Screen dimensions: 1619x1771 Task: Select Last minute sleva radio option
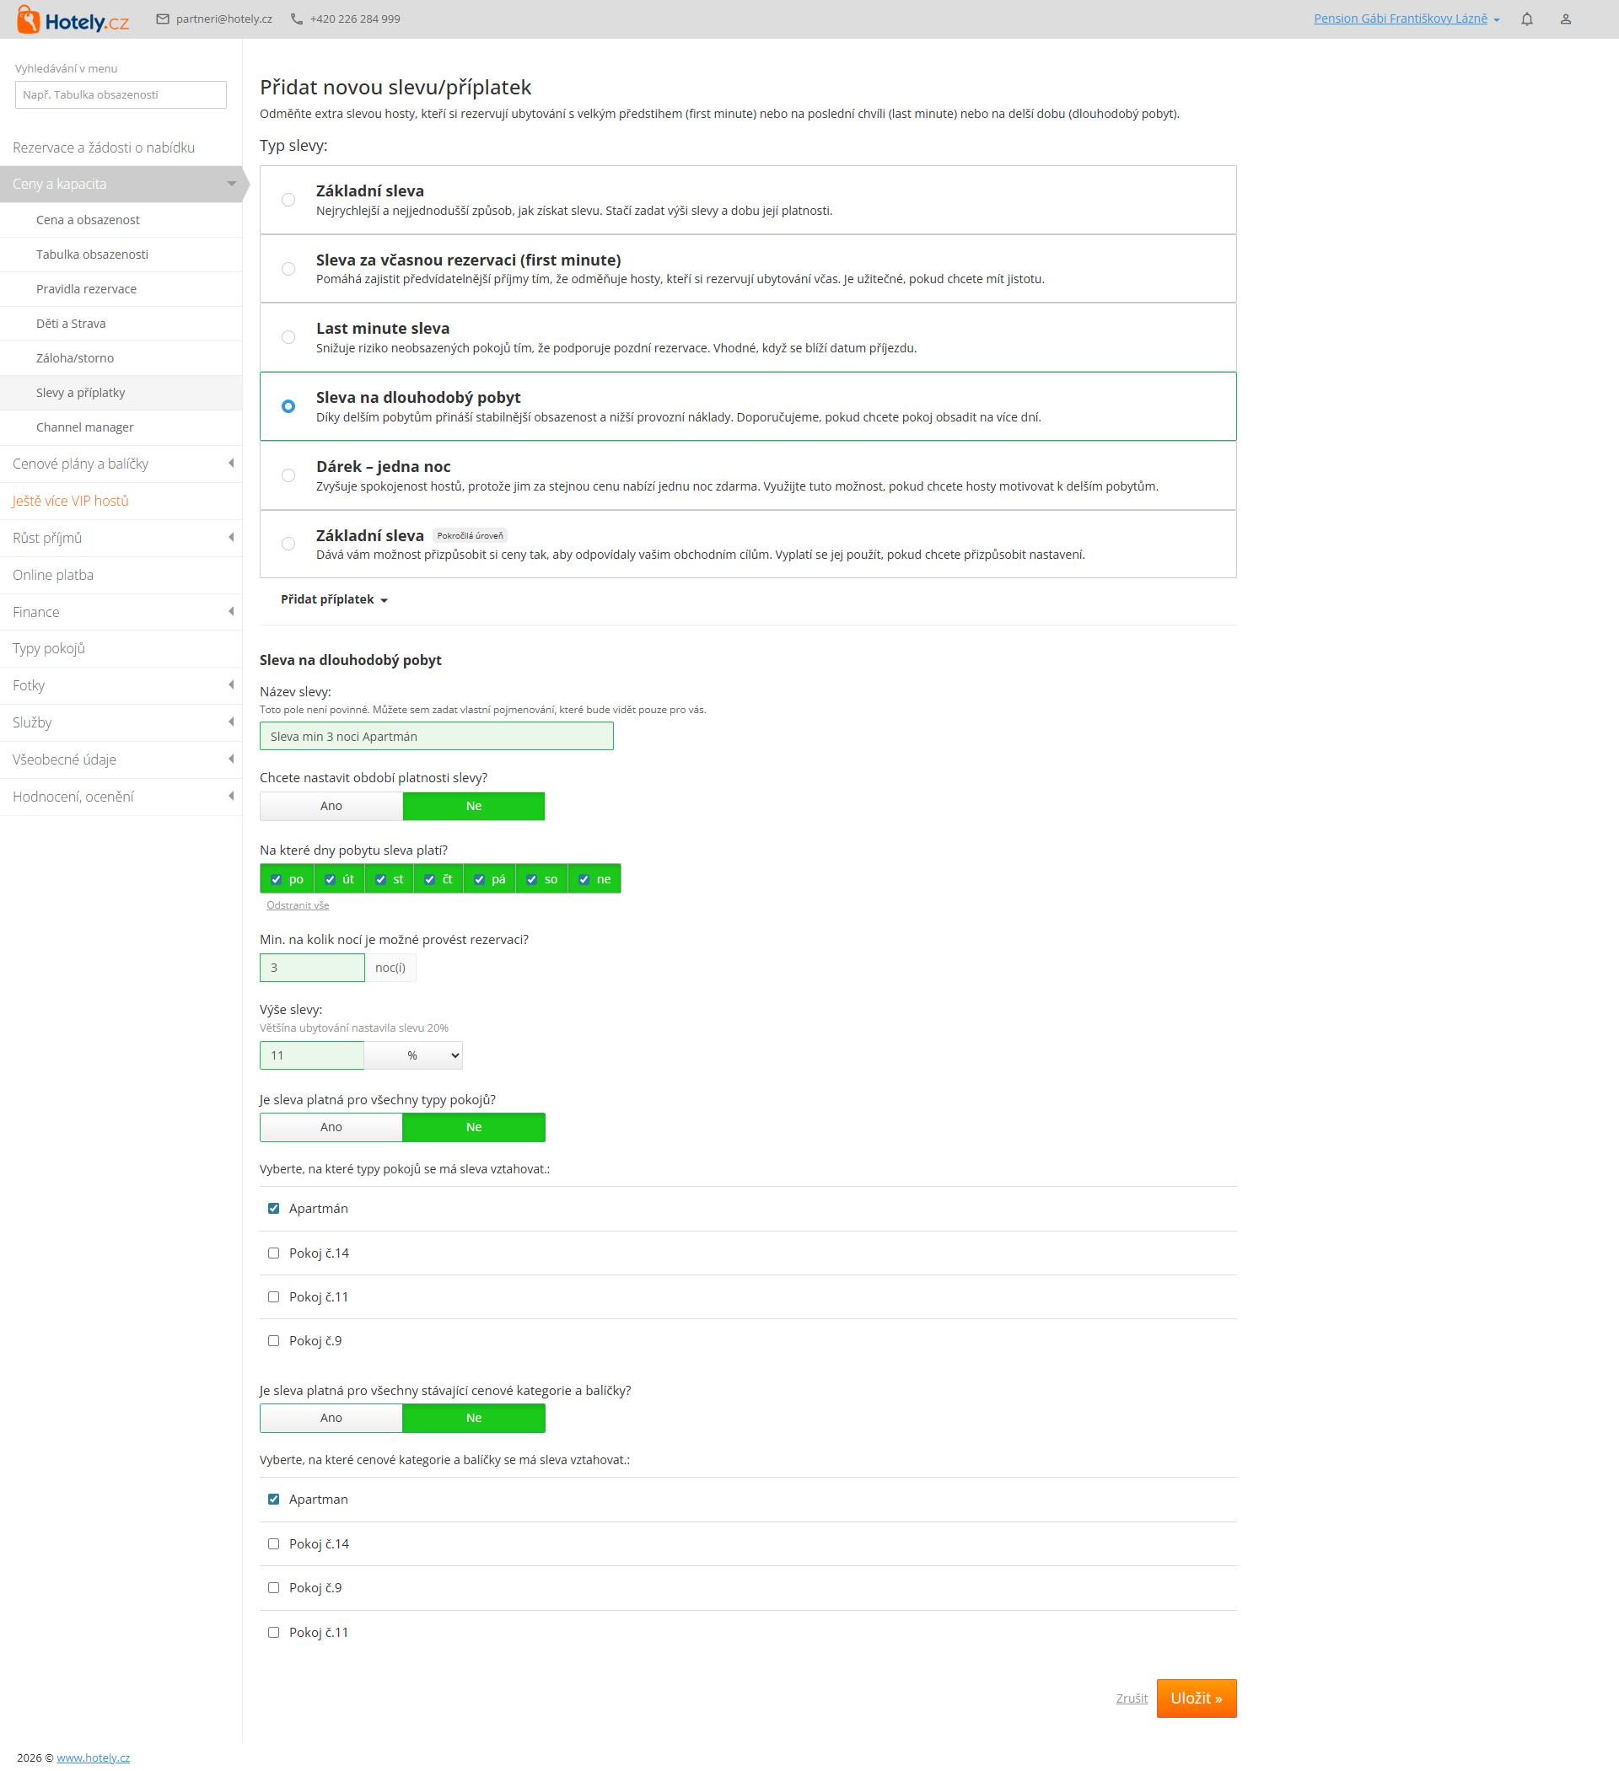288,337
